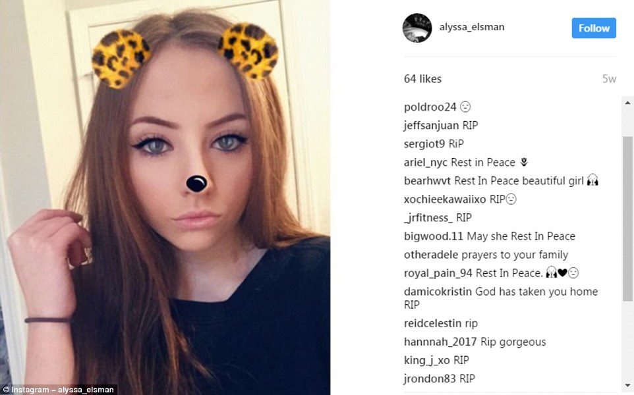Open the alyssa_elsman username link
This screenshot has height=395, width=634.
[x=472, y=27]
